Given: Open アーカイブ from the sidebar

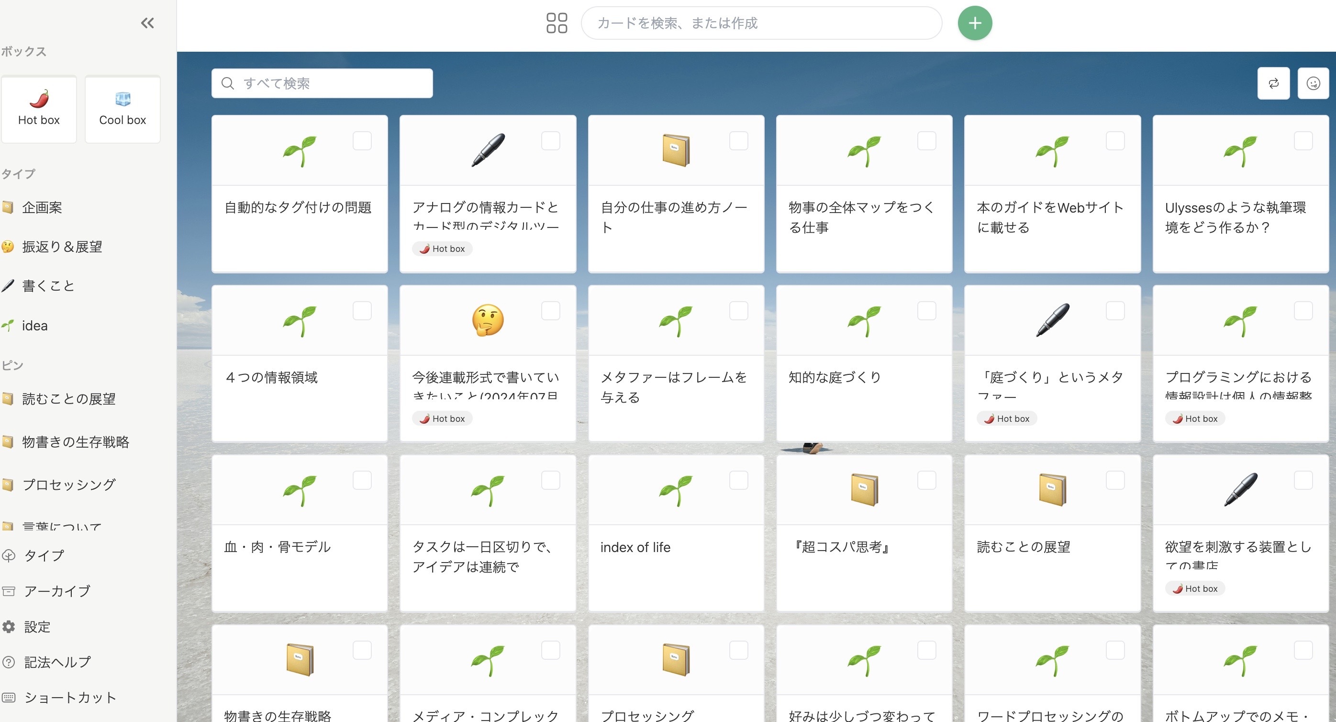Looking at the screenshot, I should click(58, 591).
